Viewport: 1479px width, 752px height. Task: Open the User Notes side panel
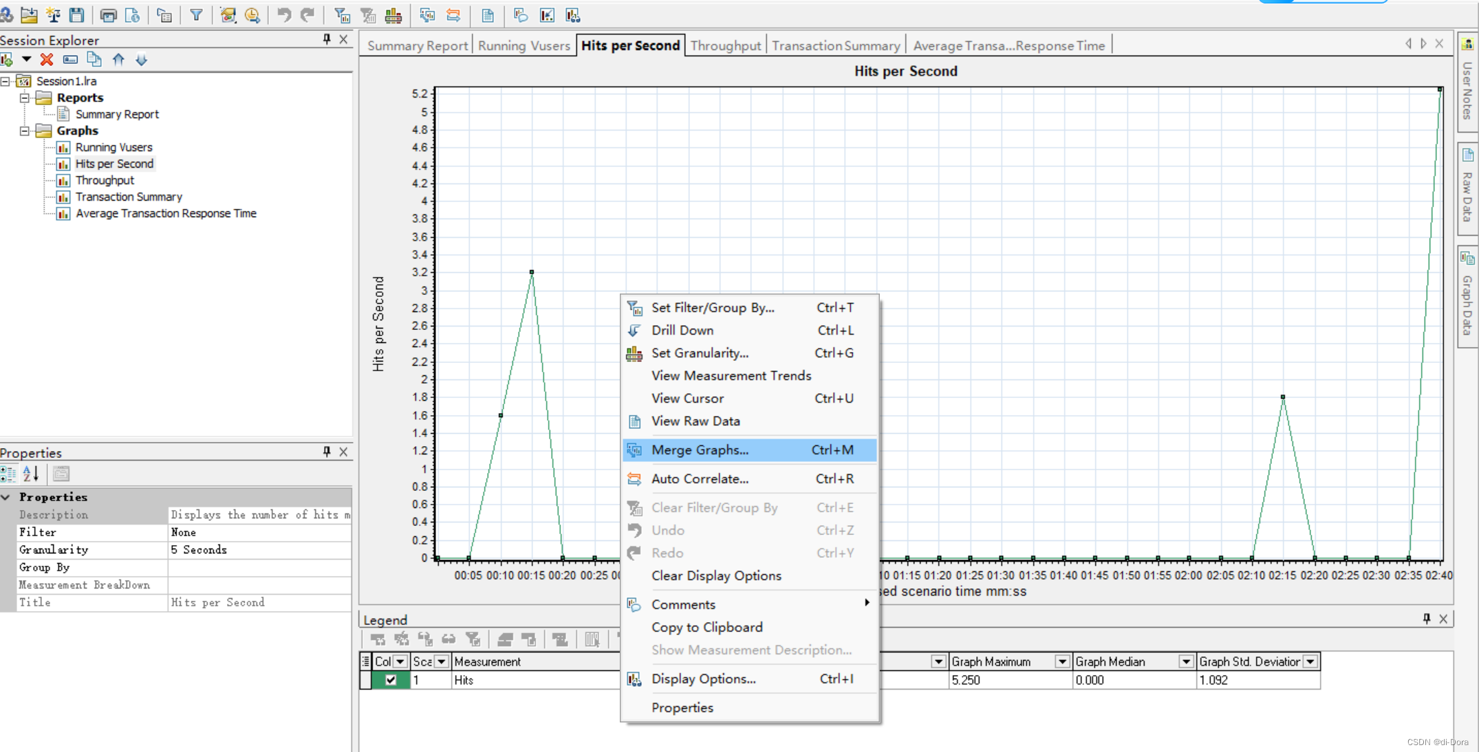[1467, 82]
